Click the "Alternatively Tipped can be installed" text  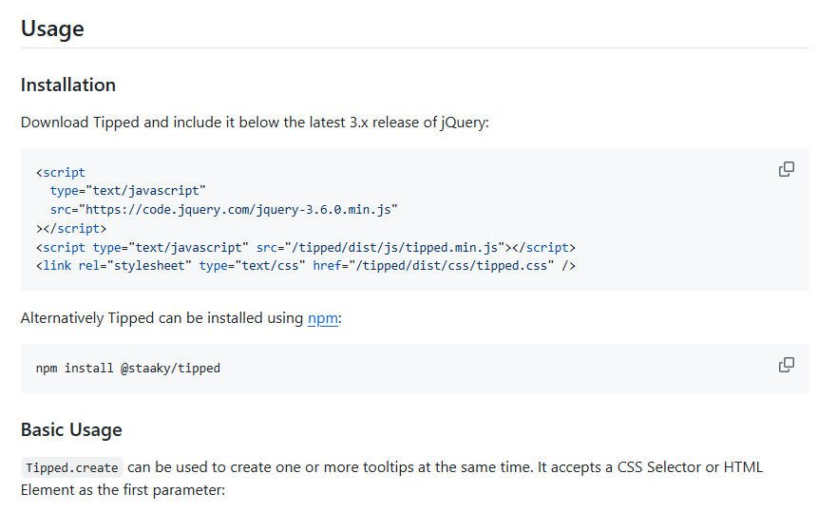point(162,318)
